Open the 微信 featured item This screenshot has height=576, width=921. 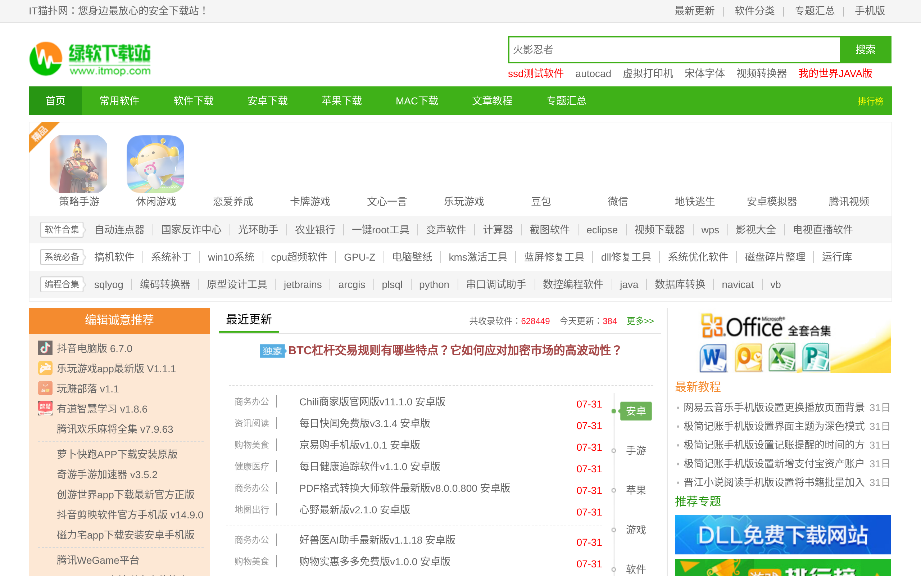point(618,202)
